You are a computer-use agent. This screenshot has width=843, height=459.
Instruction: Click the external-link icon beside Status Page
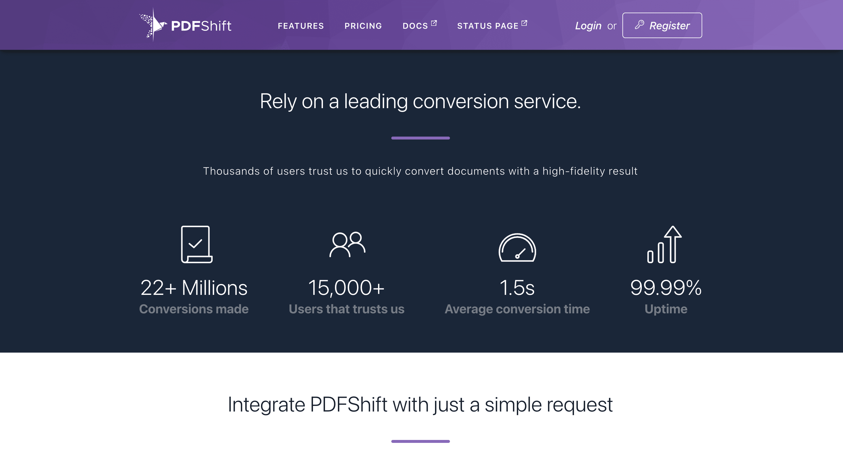[x=524, y=23]
